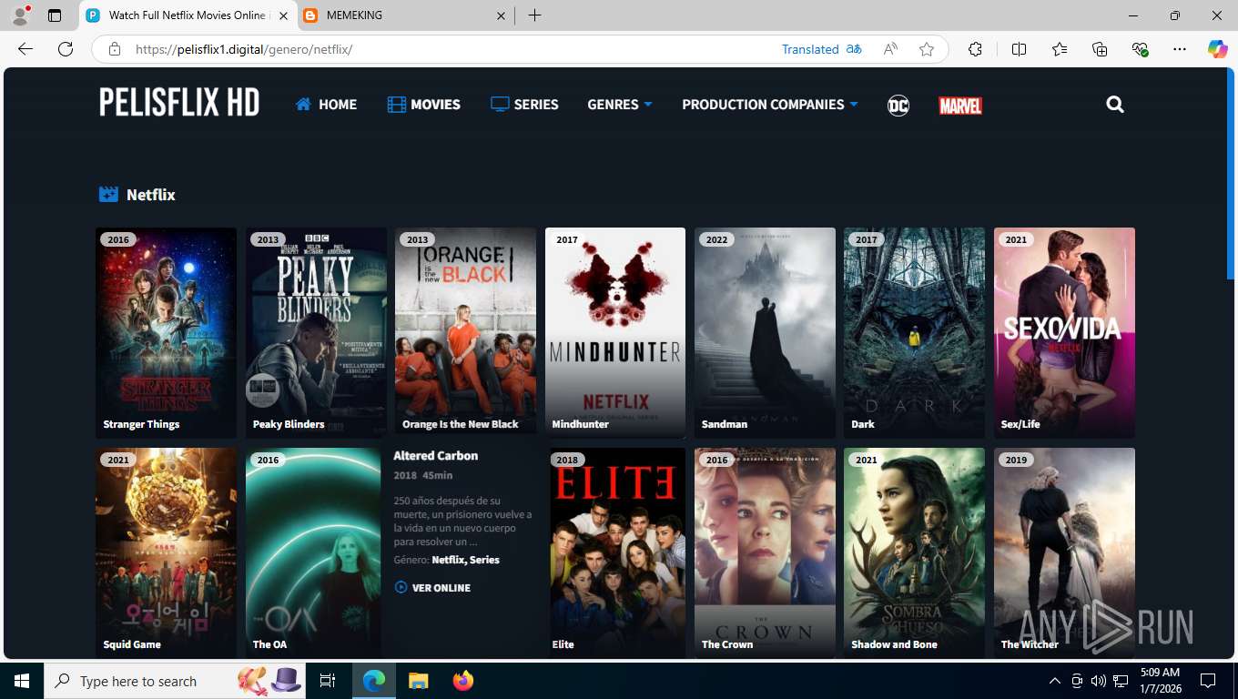This screenshot has width=1238, height=699.
Task: Add this page to favorites star
Action: coord(927,49)
